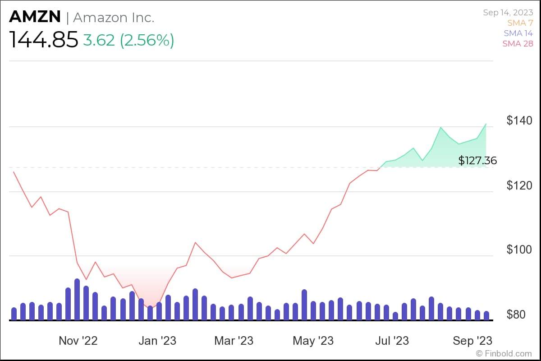
Task: Toggle the SMA 14 legend entry
Action: tap(518, 33)
